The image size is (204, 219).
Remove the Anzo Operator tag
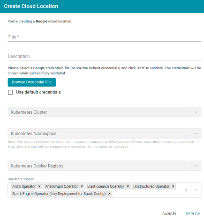pyautogui.click(x=39, y=186)
